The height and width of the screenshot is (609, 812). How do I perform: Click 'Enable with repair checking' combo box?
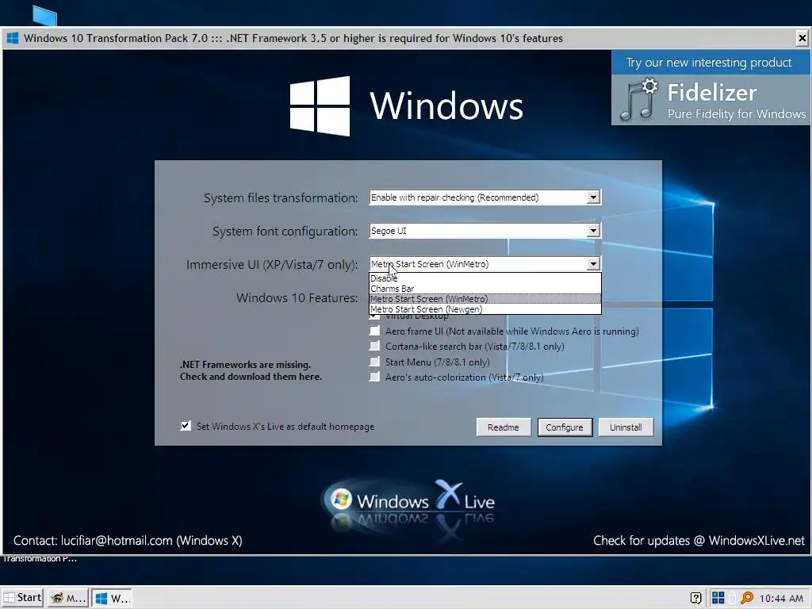pyautogui.click(x=485, y=197)
